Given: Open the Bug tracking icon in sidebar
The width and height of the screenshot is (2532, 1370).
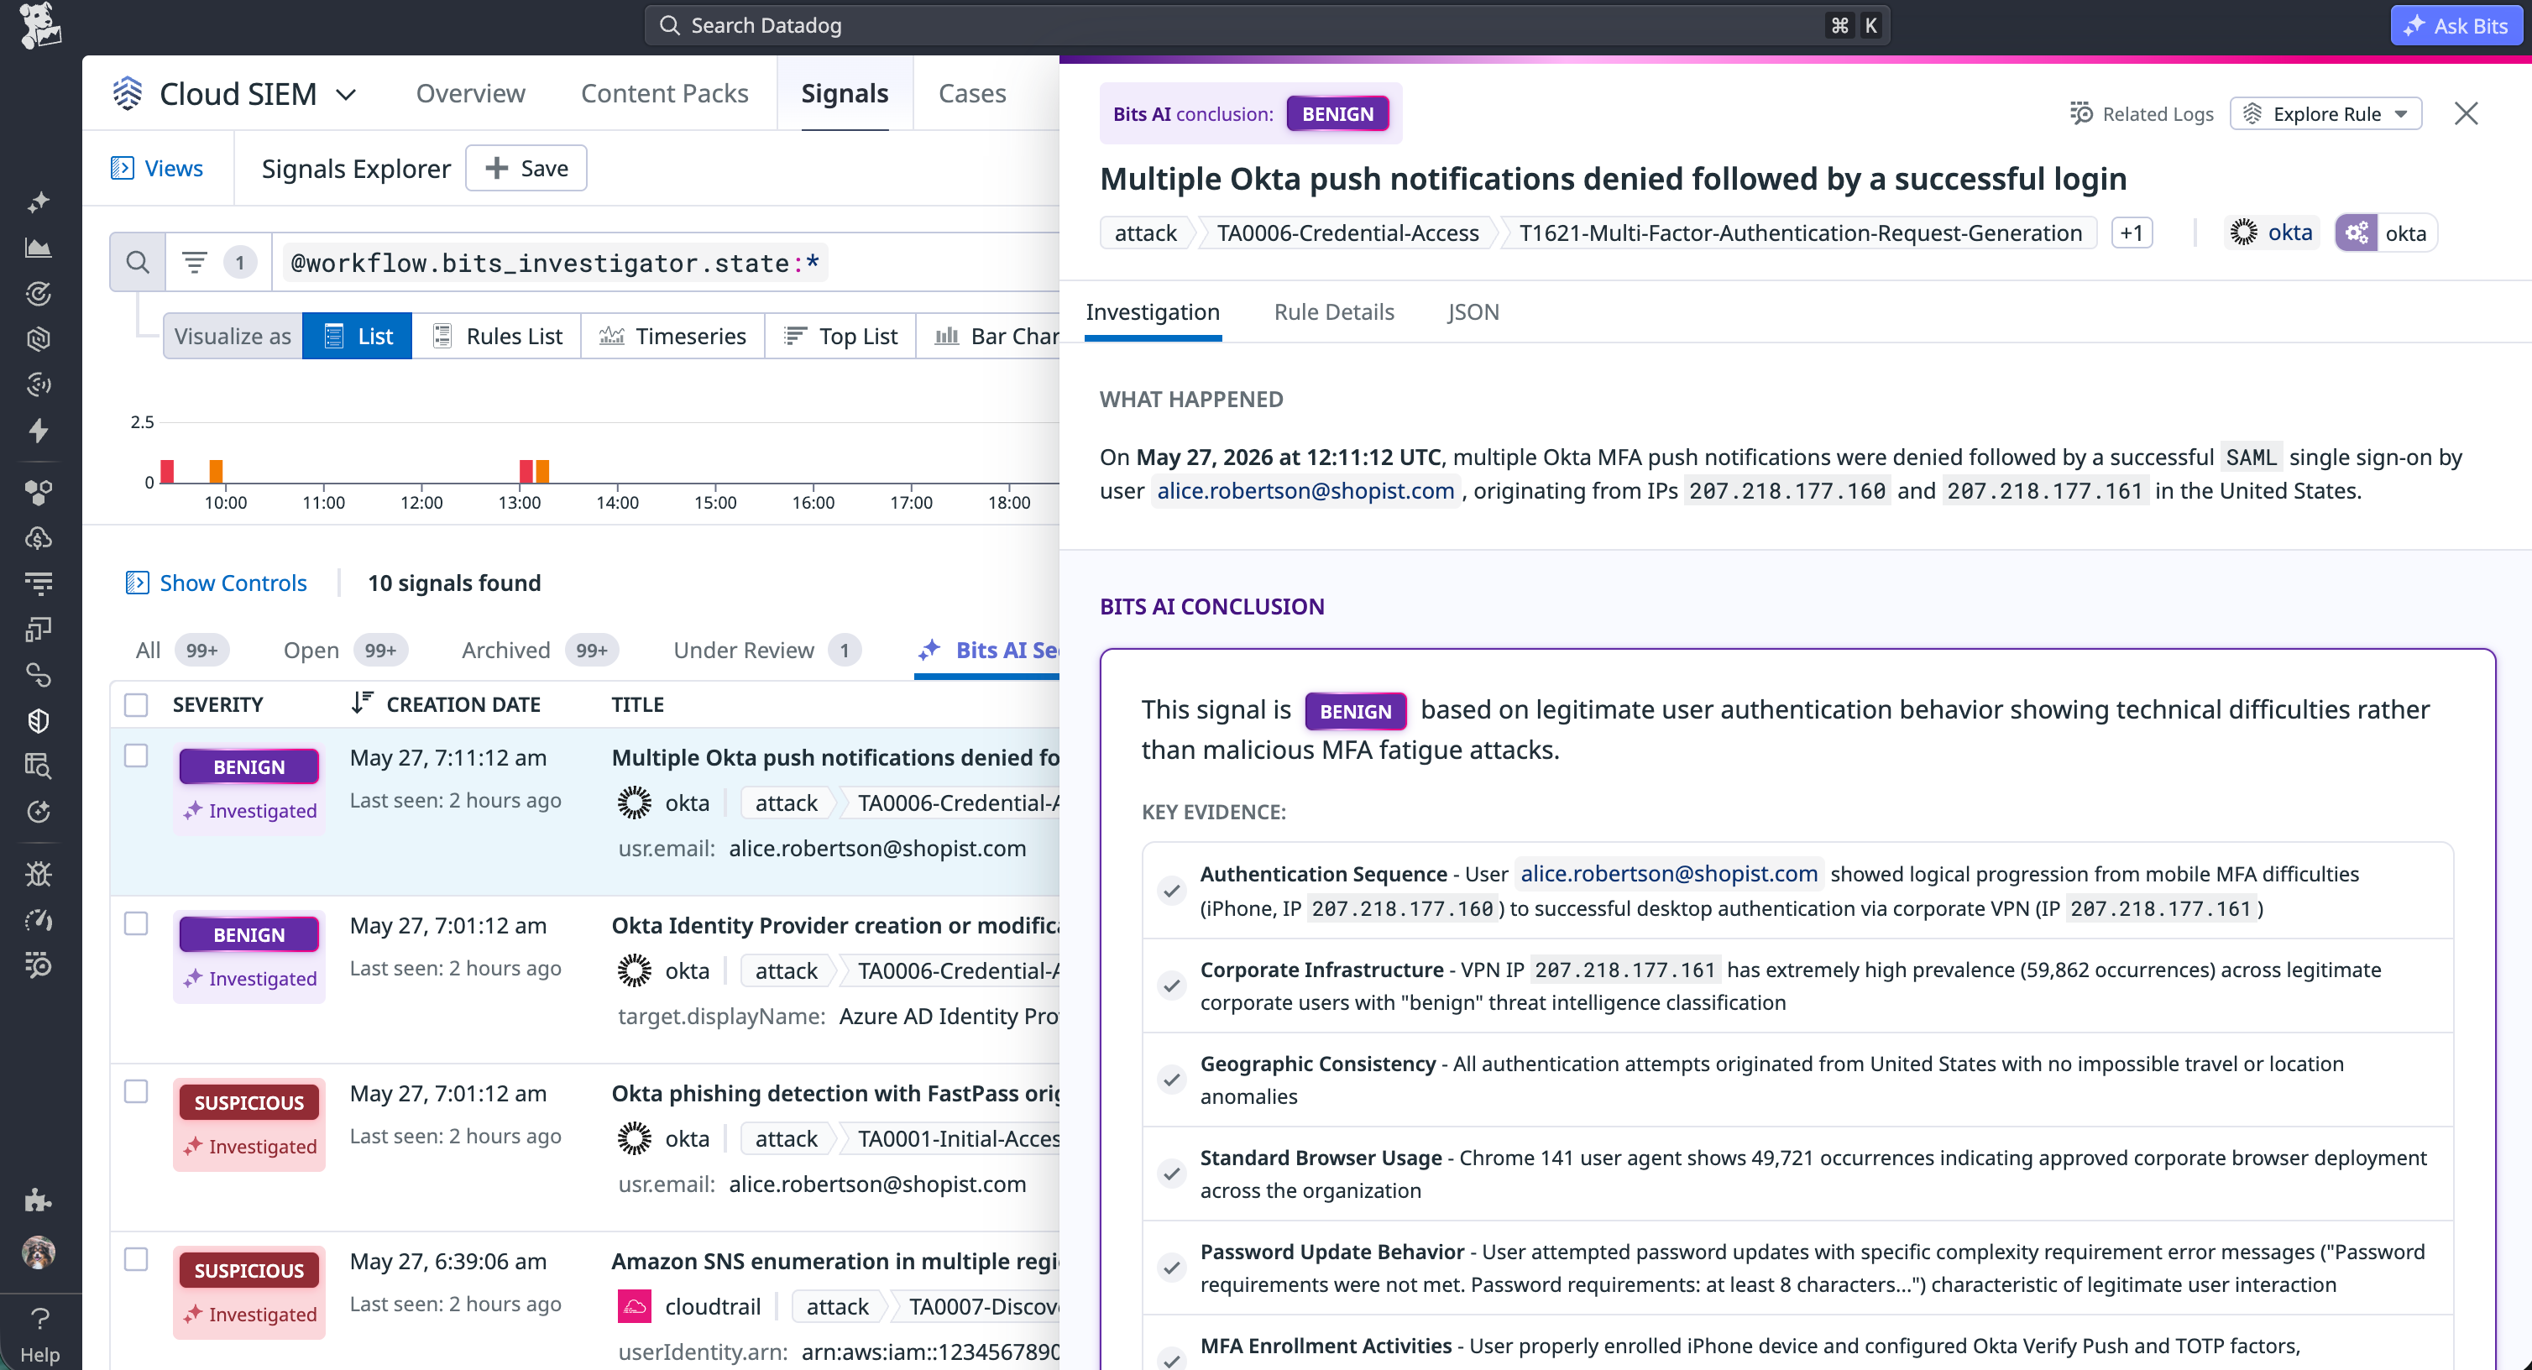Looking at the screenshot, I should coord(39,874).
